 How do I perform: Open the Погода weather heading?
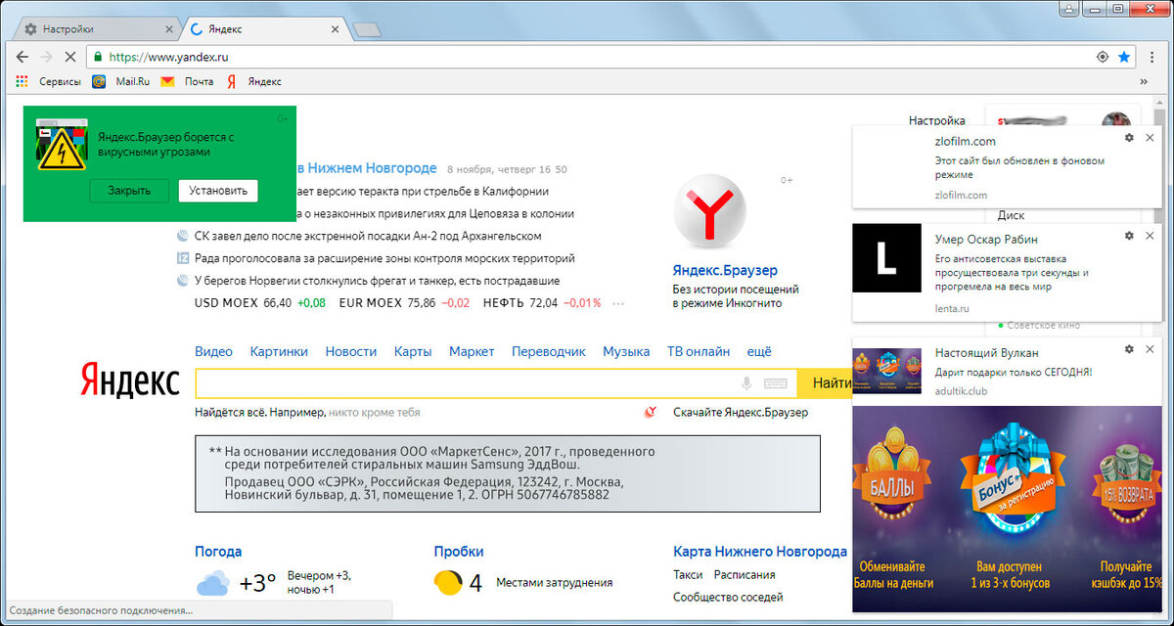point(218,552)
